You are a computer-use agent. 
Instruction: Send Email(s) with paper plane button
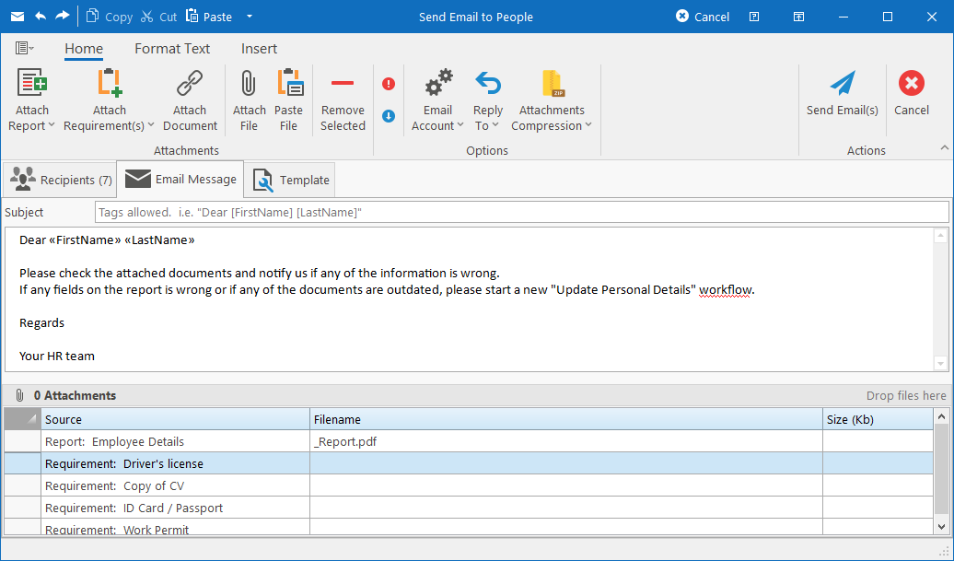[843, 93]
